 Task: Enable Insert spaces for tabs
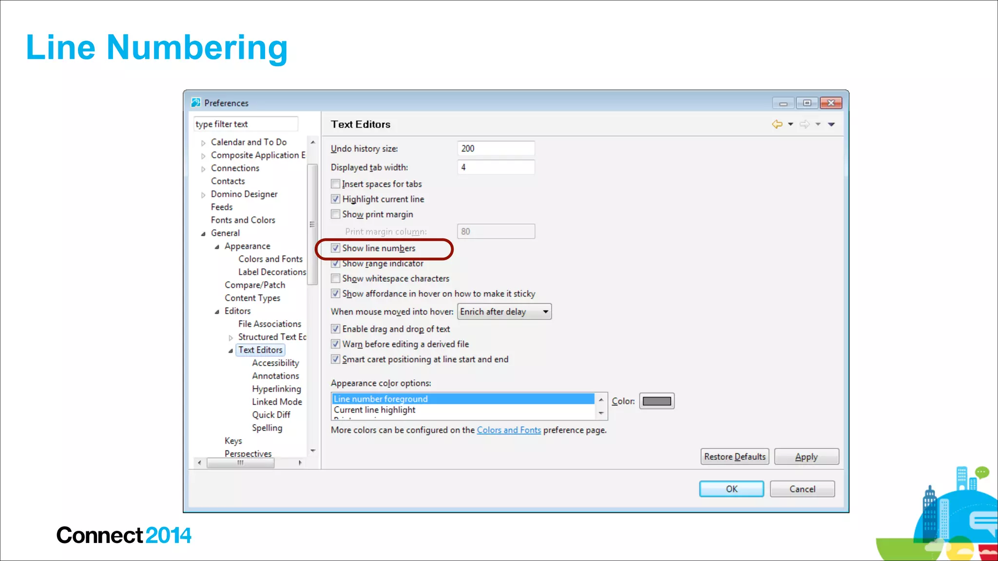click(x=336, y=184)
